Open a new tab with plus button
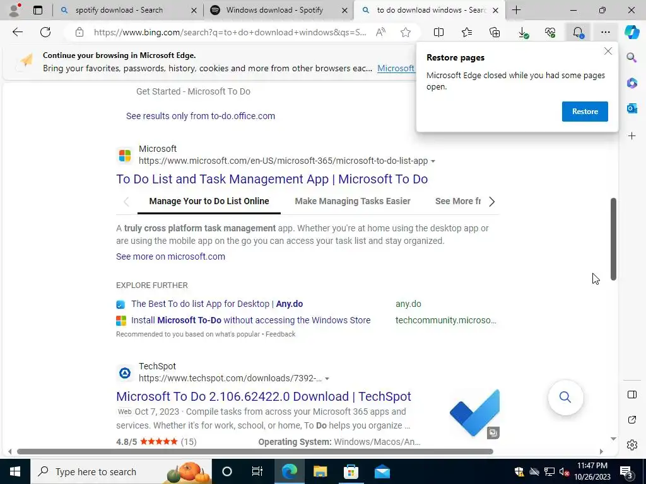646x484 pixels. (x=516, y=10)
